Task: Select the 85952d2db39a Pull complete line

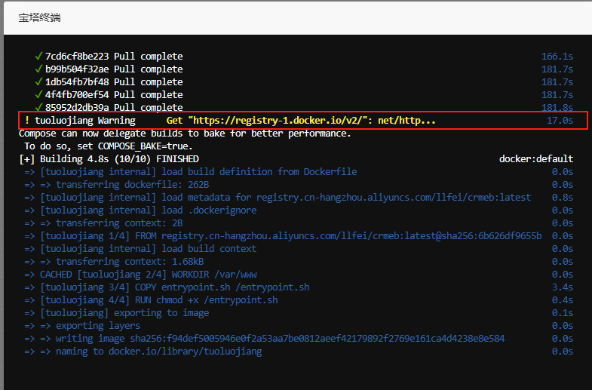Action: [114, 108]
